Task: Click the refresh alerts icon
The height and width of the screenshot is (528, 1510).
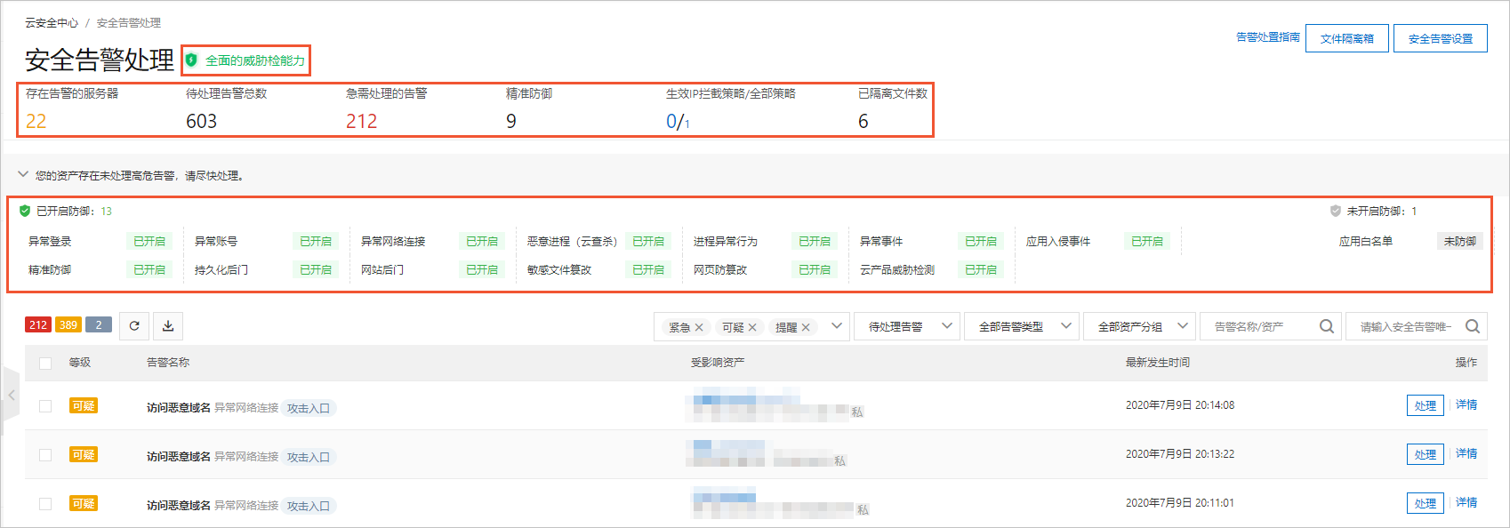Action: pos(134,325)
